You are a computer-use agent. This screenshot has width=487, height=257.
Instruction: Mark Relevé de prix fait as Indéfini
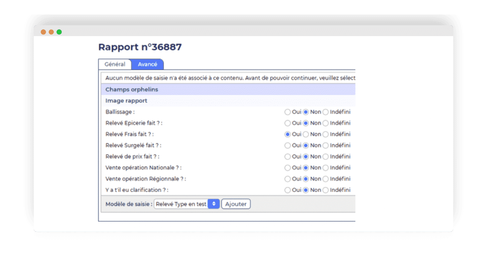pos(325,156)
